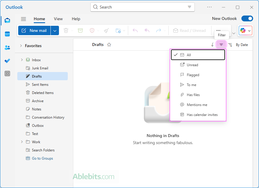
Task: Choose the Has files filter option
Action: pyautogui.click(x=193, y=95)
